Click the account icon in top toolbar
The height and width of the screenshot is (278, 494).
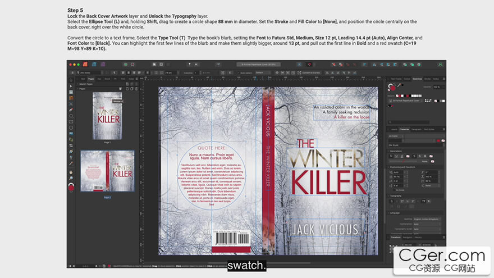(x=440, y=64)
